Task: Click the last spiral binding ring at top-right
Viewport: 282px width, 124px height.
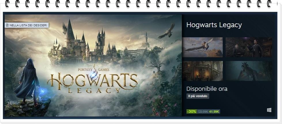Action: point(270,4)
